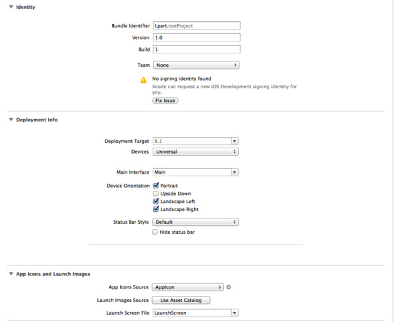
Task: Open the Status Bar Style dropdown
Action: (x=195, y=222)
